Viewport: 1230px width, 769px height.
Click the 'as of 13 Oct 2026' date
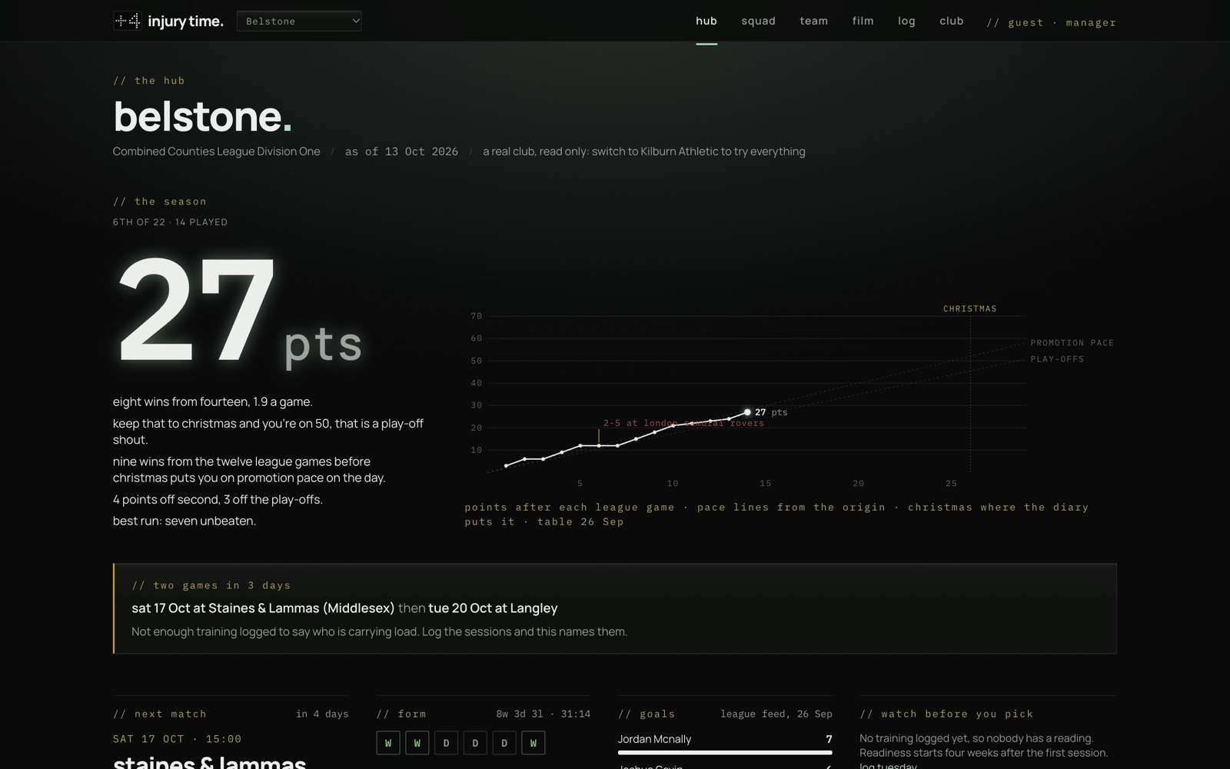[x=401, y=151]
